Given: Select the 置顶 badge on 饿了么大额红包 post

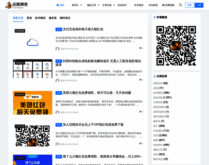Looking at the screenshot, I should [x=59, y=157].
